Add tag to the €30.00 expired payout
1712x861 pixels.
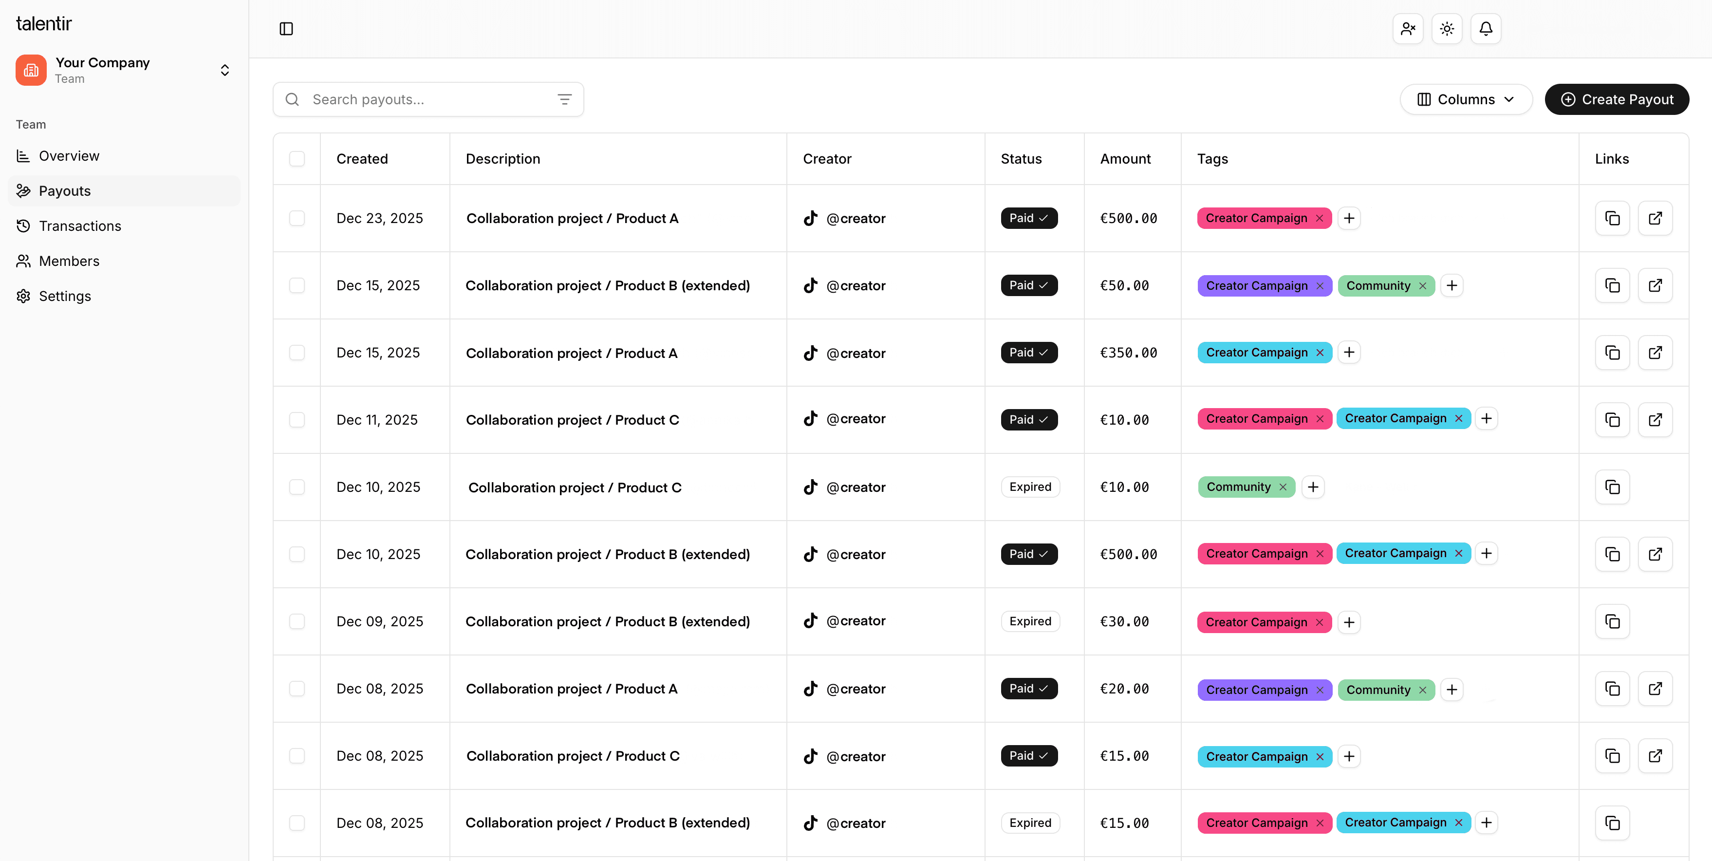coord(1348,622)
